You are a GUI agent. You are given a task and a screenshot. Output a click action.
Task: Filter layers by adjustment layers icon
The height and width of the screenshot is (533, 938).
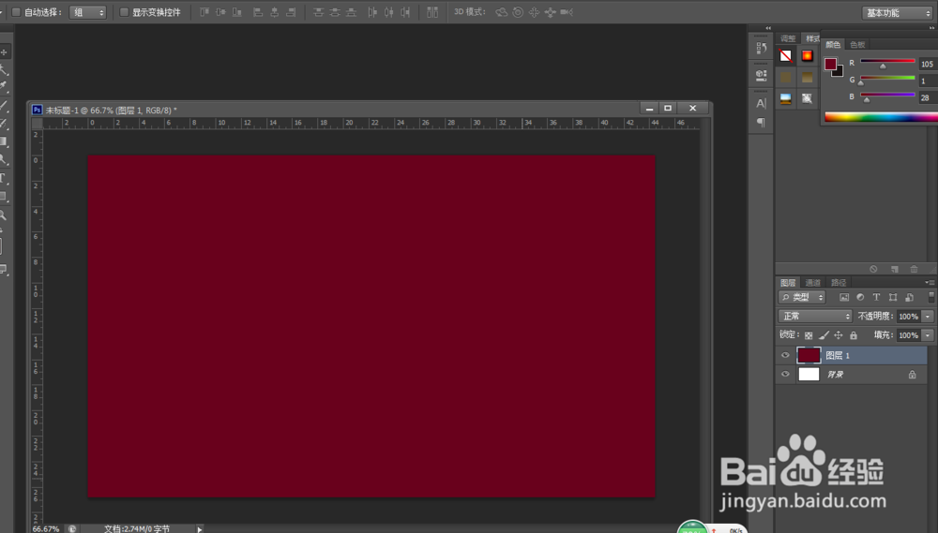[x=860, y=297]
